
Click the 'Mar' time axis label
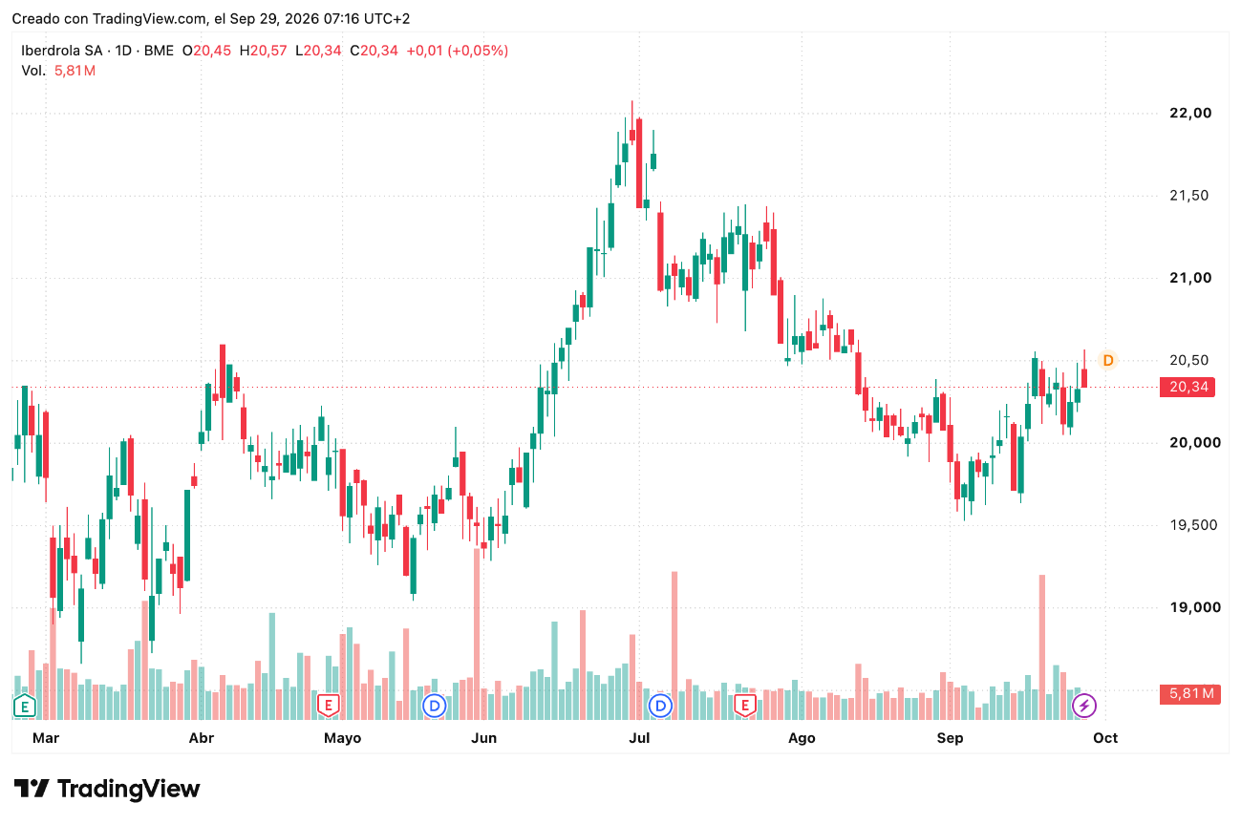point(46,738)
